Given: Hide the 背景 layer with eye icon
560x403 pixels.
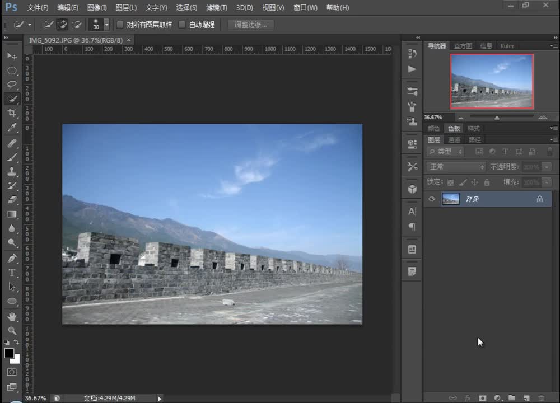Looking at the screenshot, I should (432, 199).
